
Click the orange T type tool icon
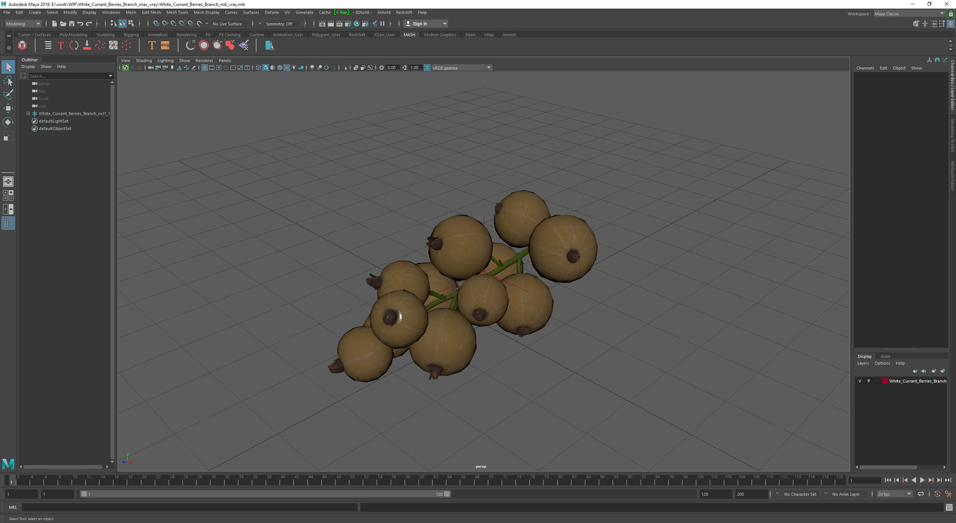152,46
